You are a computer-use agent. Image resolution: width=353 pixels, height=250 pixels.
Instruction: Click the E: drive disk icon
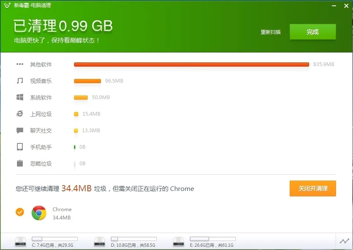coord(178,242)
